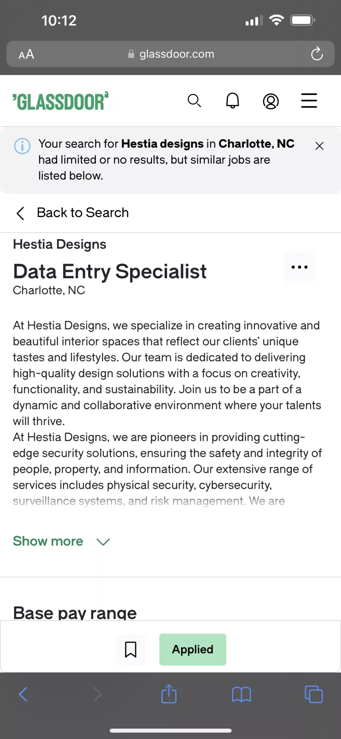Viewport: 341px width, 739px height.
Task: Toggle the save job bookmark
Action: (131, 649)
